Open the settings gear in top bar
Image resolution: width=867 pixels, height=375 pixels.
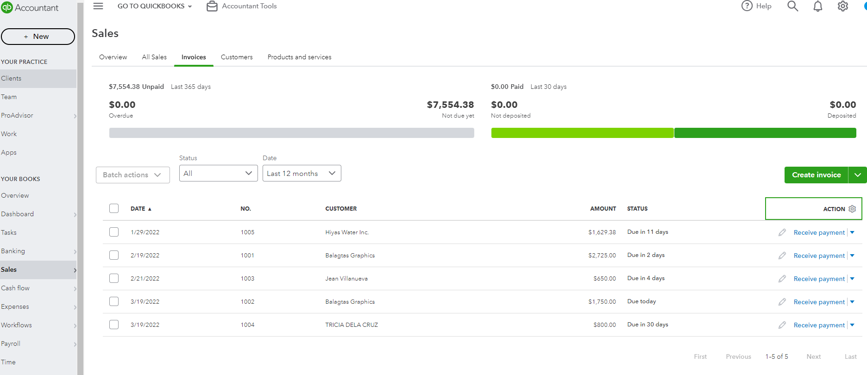pos(843,6)
